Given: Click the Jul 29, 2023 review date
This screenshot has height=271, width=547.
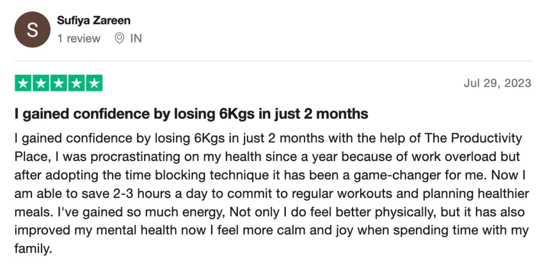Looking at the screenshot, I should point(498,83).
